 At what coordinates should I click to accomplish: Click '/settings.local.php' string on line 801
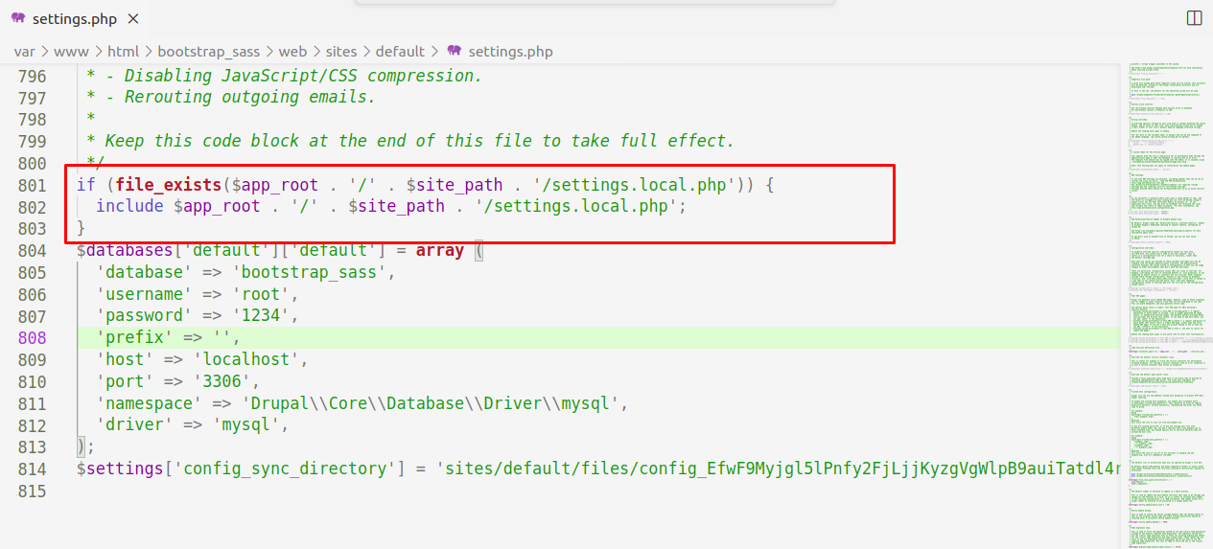click(633, 184)
